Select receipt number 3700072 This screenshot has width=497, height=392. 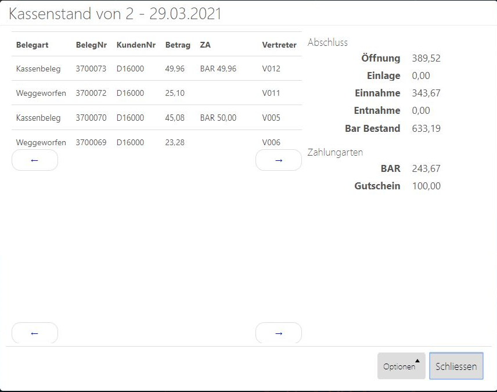pos(91,93)
